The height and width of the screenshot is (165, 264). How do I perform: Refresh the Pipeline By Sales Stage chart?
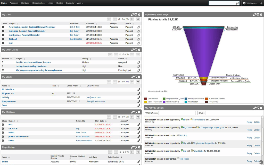[x=258, y=15]
